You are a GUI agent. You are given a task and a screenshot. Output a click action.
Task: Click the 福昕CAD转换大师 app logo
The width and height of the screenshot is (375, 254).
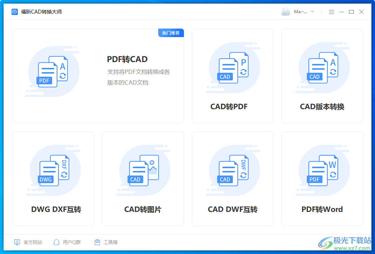click(x=14, y=11)
